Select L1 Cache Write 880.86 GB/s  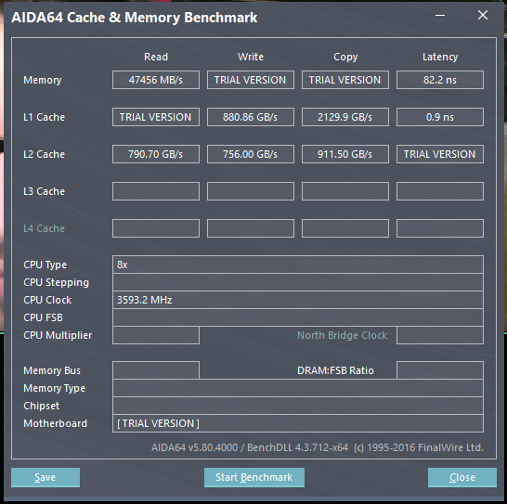tap(251, 117)
